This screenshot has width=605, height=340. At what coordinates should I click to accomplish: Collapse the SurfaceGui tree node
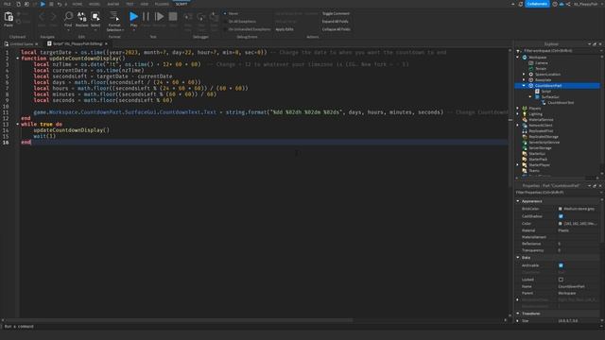[x=529, y=96]
